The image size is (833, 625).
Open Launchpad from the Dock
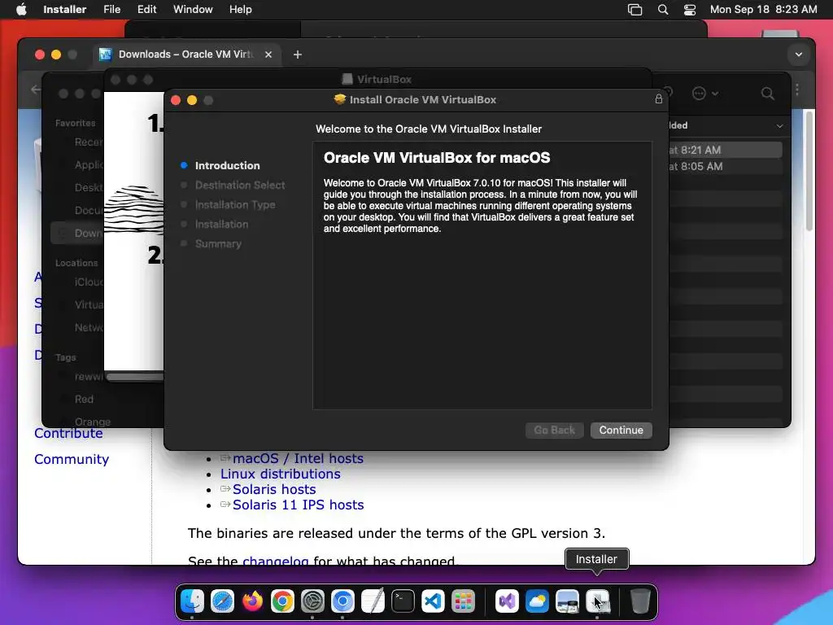(463, 601)
